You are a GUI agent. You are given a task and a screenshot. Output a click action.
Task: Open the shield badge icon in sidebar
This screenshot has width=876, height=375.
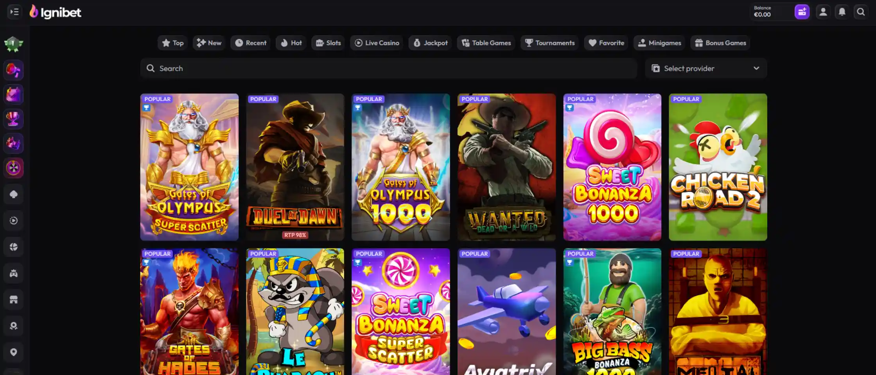point(13,352)
